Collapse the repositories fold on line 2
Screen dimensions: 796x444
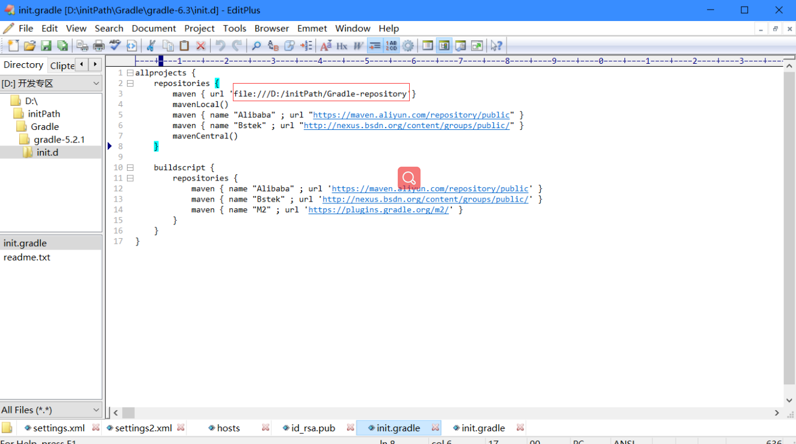coord(130,84)
